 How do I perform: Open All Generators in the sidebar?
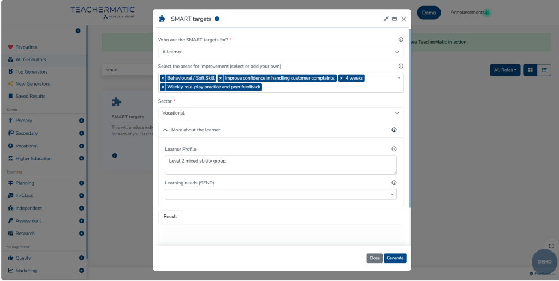pyautogui.click(x=31, y=59)
